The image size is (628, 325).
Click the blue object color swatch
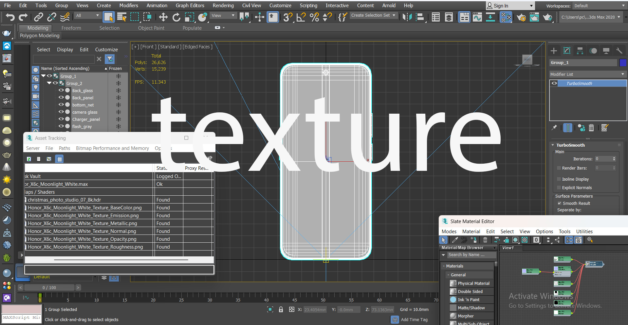[623, 63]
